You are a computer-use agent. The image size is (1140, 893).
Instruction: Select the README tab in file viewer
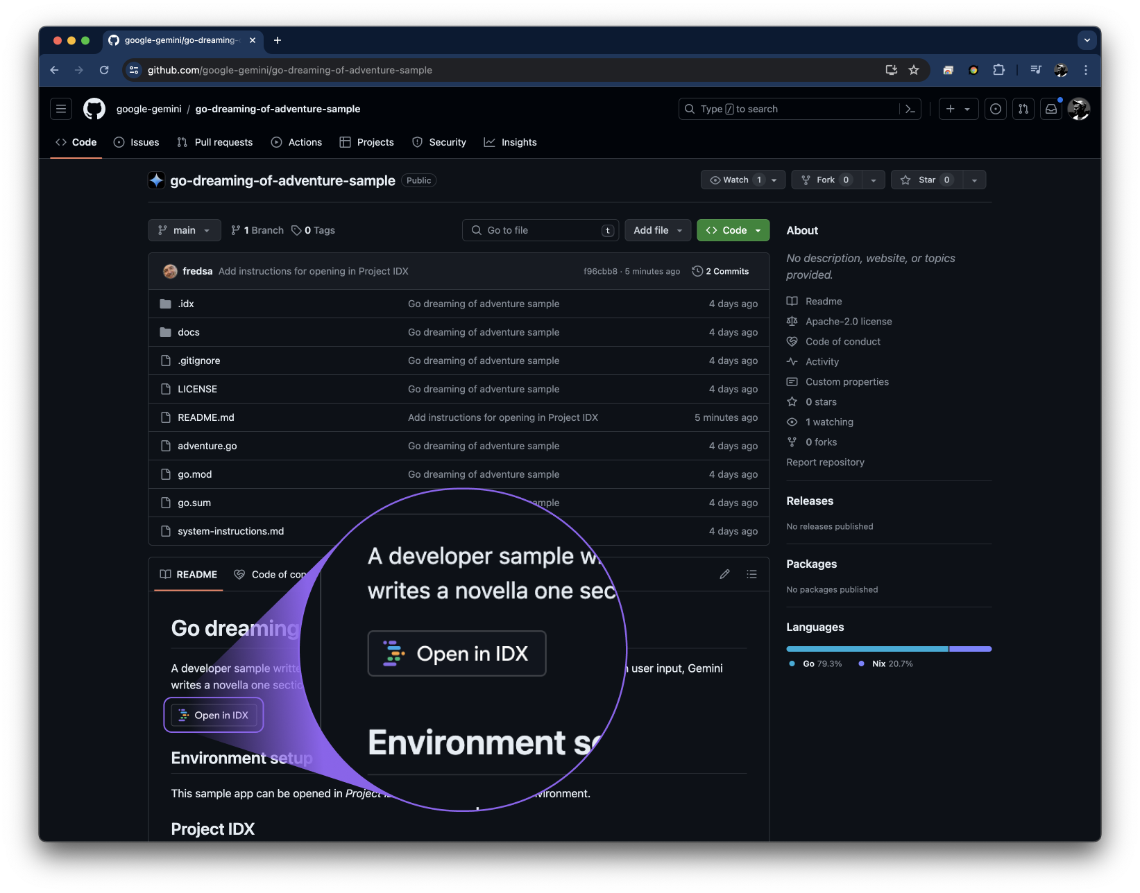(x=189, y=574)
